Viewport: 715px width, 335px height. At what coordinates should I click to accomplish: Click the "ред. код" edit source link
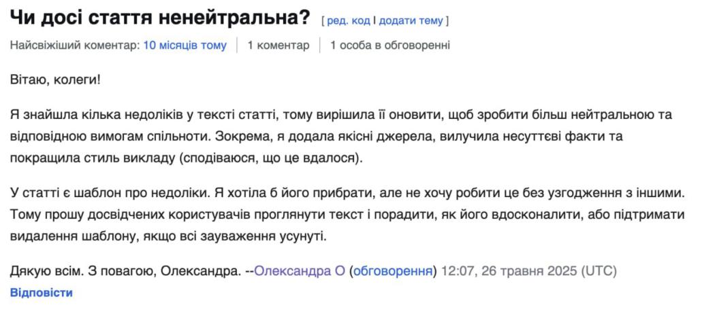pos(349,21)
